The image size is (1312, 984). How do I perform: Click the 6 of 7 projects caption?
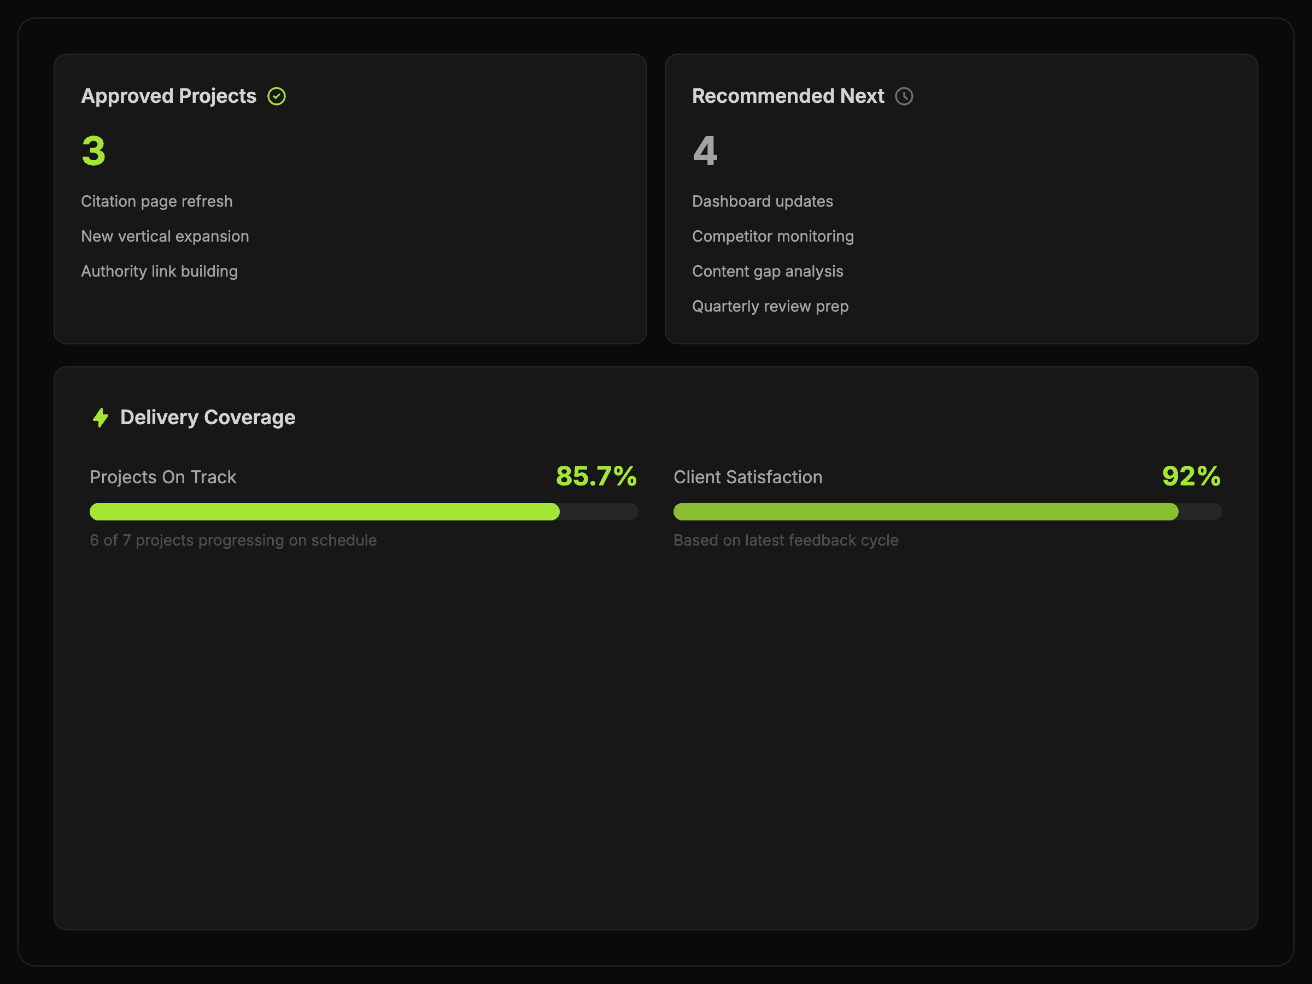coord(233,540)
